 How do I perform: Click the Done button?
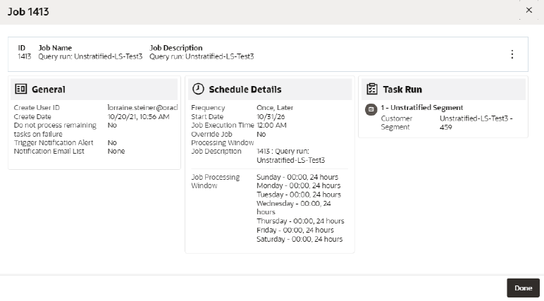pos(523,288)
